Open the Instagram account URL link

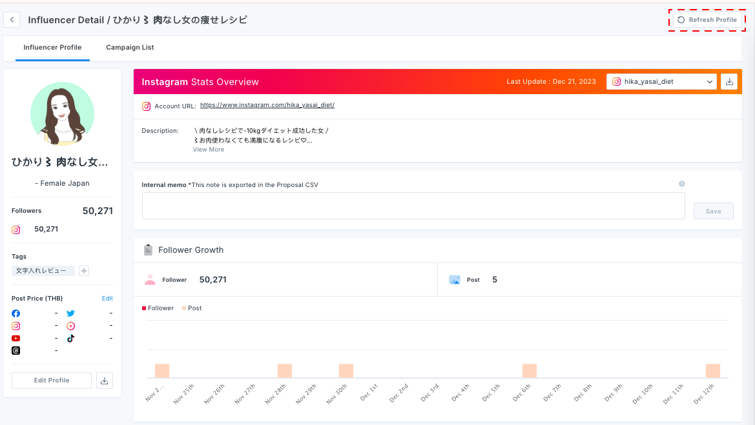[x=267, y=105]
